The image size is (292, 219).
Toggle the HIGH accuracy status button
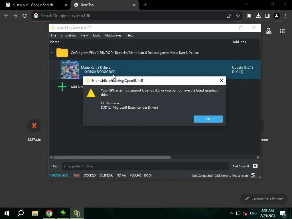click(76, 175)
